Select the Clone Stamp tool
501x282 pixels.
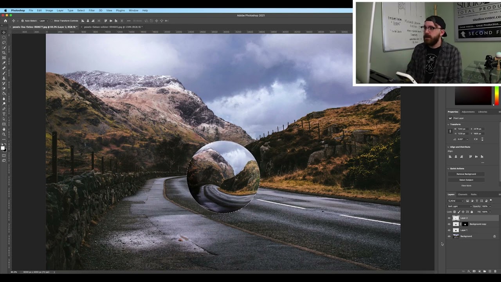pos(4,78)
